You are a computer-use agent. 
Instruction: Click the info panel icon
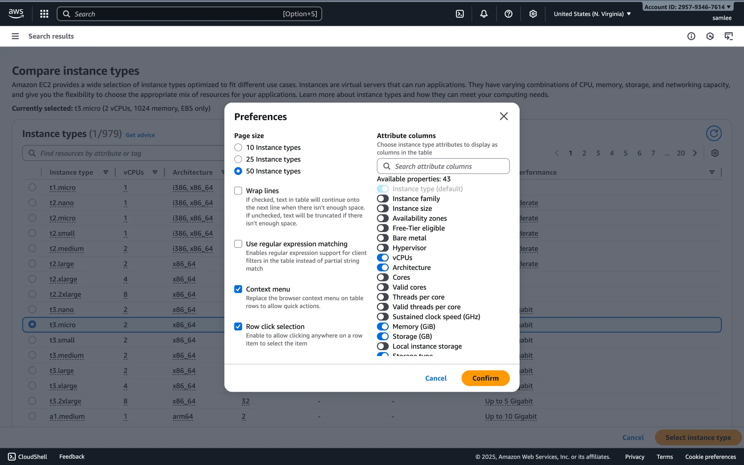coord(691,36)
